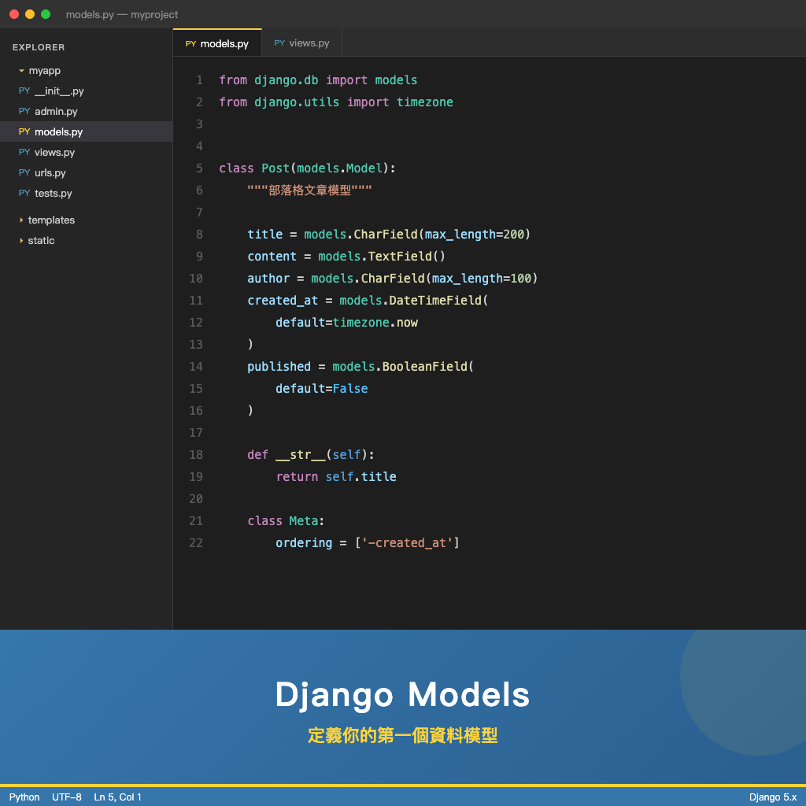Click 'author' variable on line 10
Viewport: 806px width, 806px height.
(x=268, y=278)
